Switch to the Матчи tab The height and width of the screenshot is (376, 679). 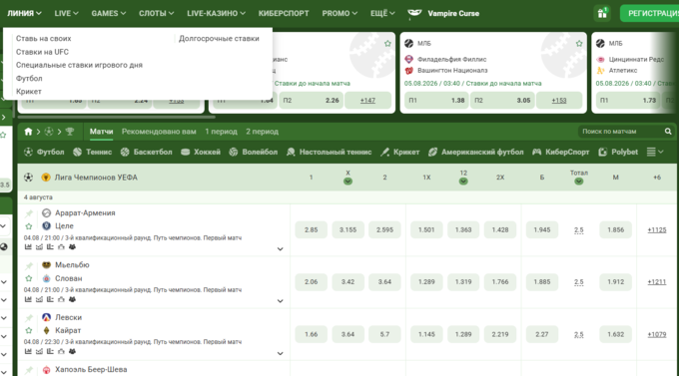coord(101,132)
